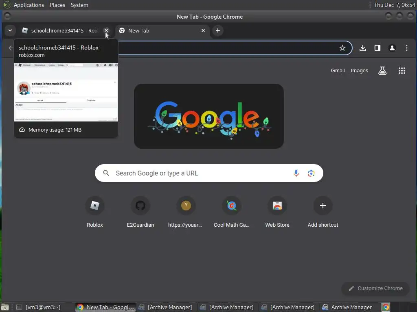
Task: Click the show desktop icon in the taskbar
Action: click(5, 307)
